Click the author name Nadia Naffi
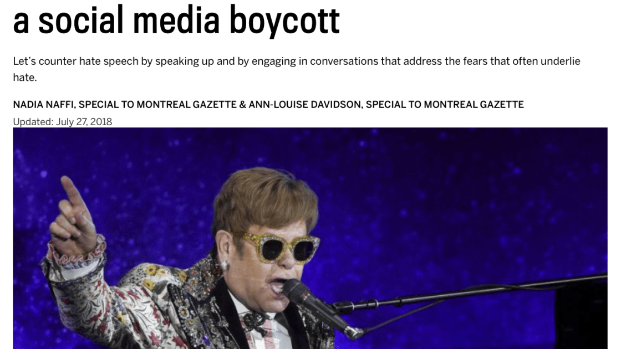This screenshot has height=349, width=621. pyautogui.click(x=44, y=105)
